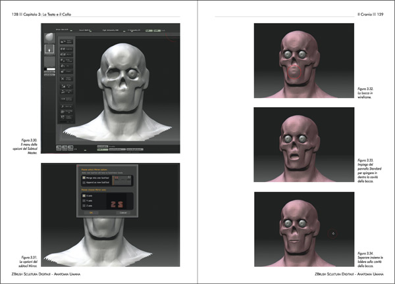
Task: Click right-page footer 'ZBrush Scultura Digitale - Anatomia Umana'
Action: pyautogui.click(x=349, y=274)
